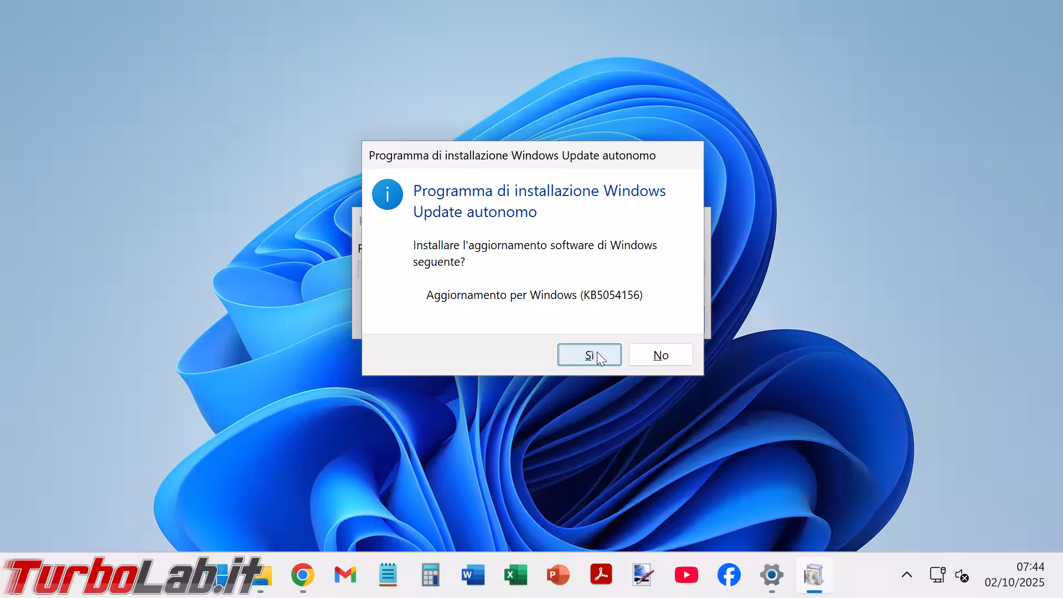Launch PowerPoint from the taskbar
1063x598 pixels.
coord(558,575)
